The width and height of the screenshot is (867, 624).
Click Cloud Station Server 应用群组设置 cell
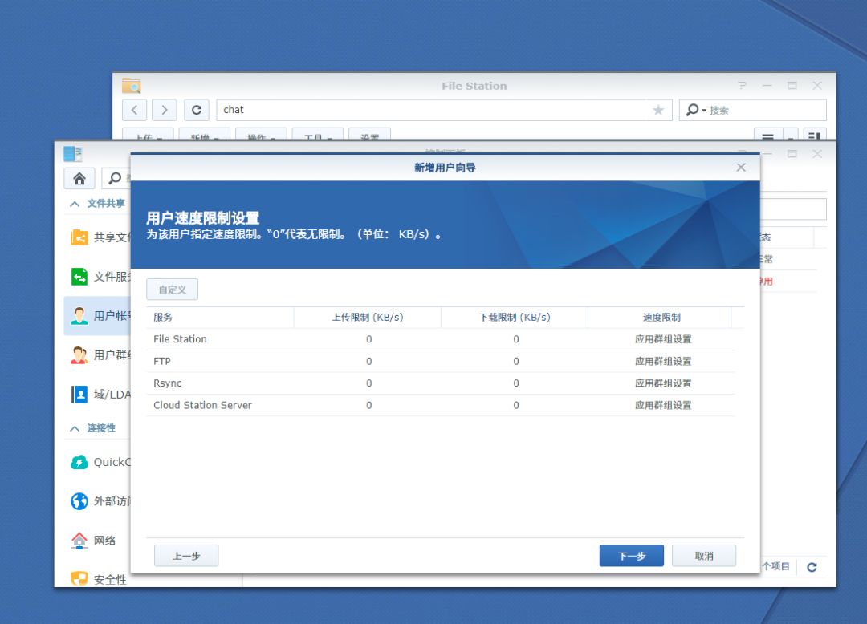pos(663,405)
